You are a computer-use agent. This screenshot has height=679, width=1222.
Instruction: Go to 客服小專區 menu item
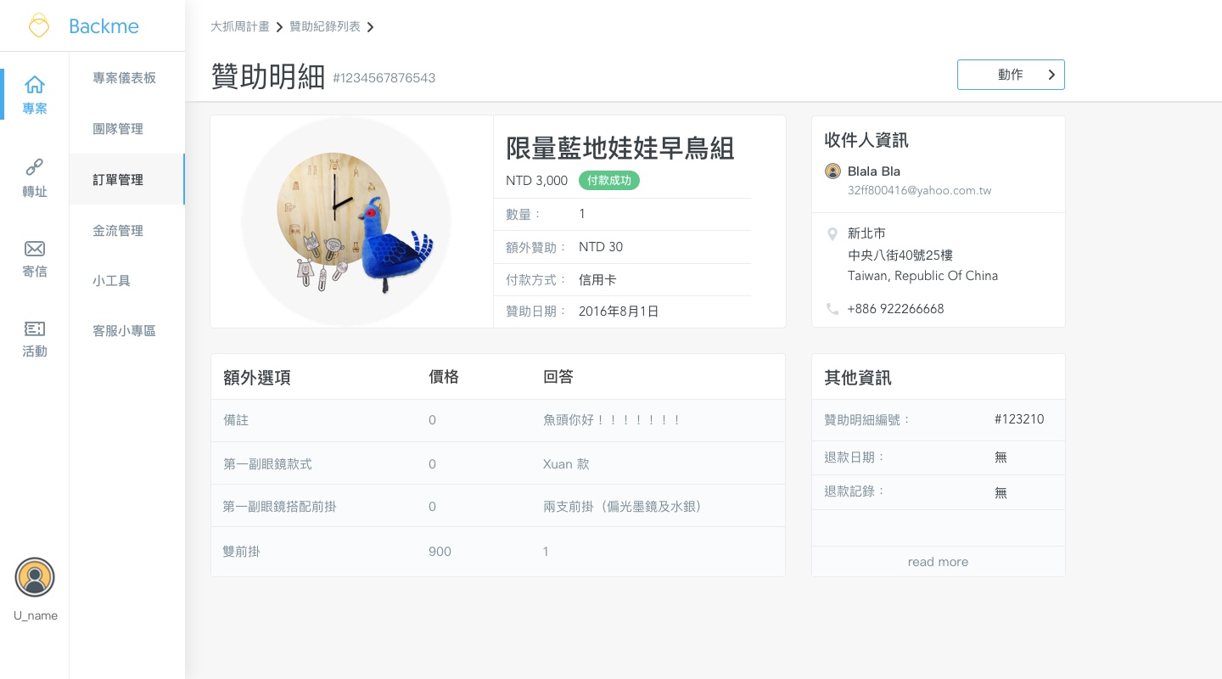click(125, 331)
